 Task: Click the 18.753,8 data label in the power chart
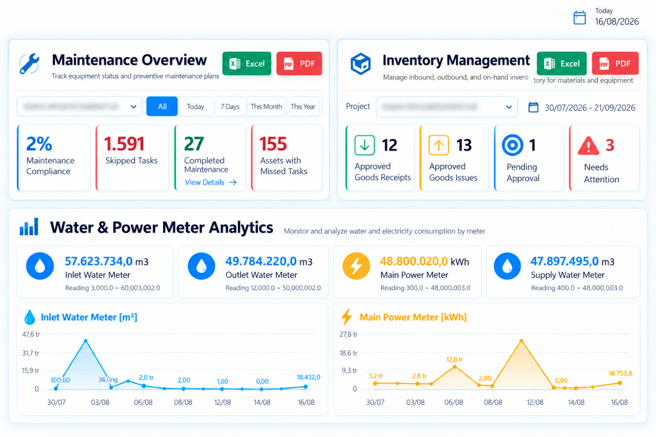[621, 373]
